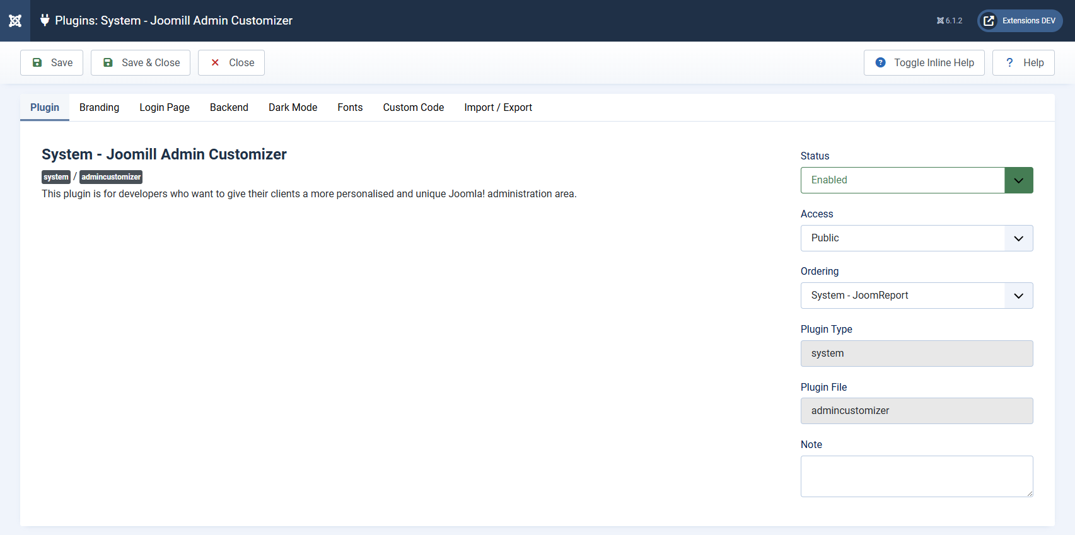Click the plug icon beside page title
Image resolution: width=1075 pixels, height=535 pixels.
pyautogui.click(x=45, y=20)
